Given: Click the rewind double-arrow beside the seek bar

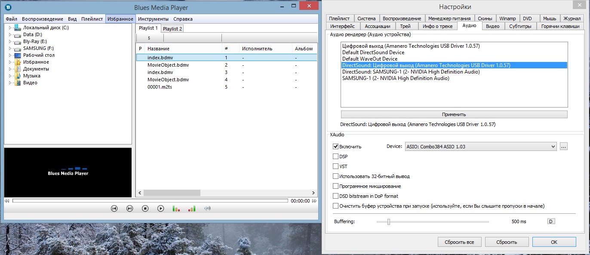Looking at the screenshot, I should pyautogui.click(x=7, y=201).
